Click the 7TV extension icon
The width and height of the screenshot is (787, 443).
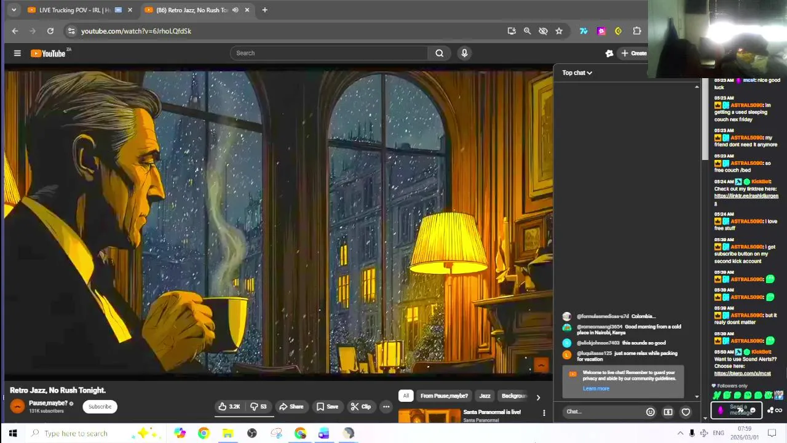pyautogui.click(x=583, y=31)
